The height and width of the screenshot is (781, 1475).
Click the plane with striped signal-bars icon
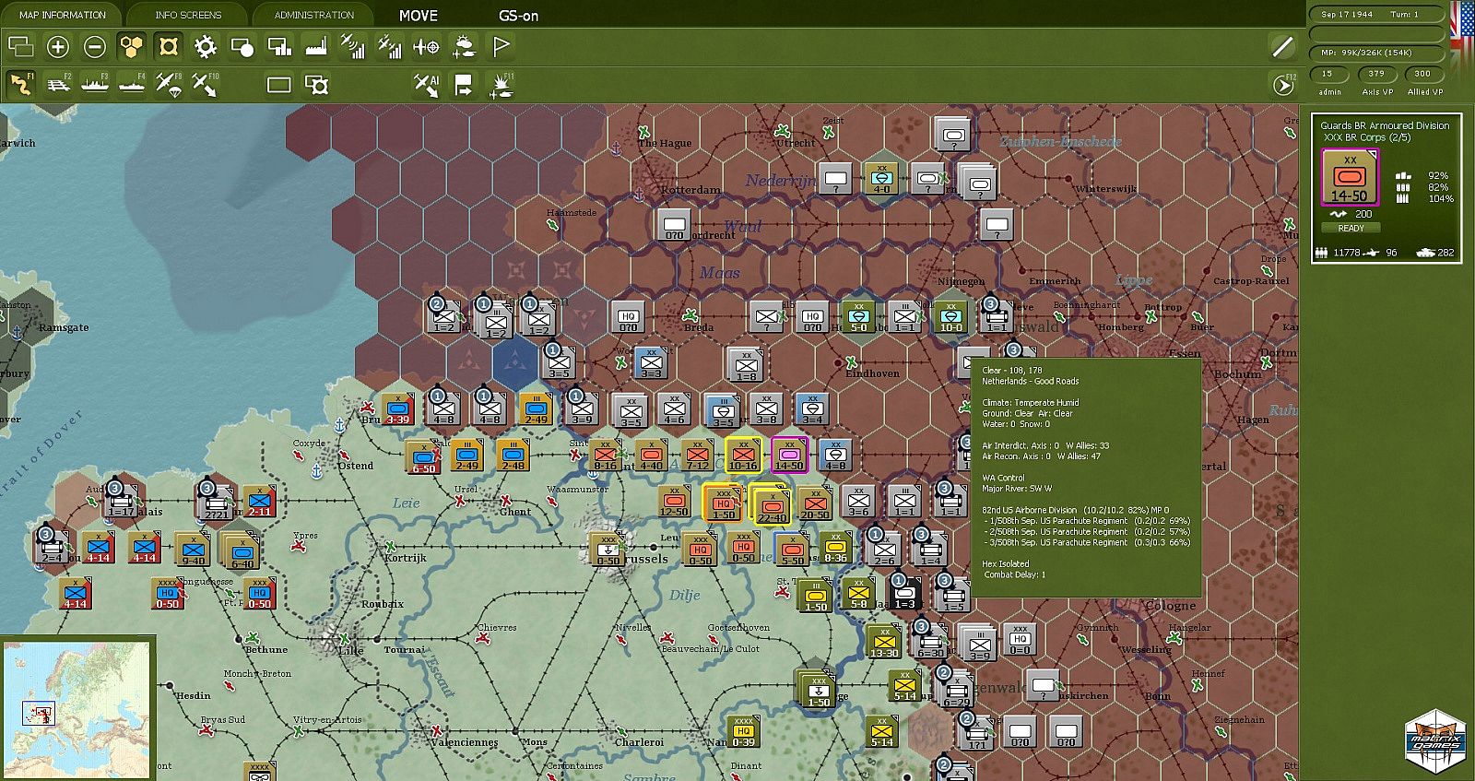tap(352, 46)
